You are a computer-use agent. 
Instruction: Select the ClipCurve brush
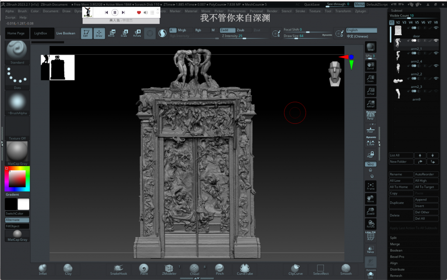point(296,269)
